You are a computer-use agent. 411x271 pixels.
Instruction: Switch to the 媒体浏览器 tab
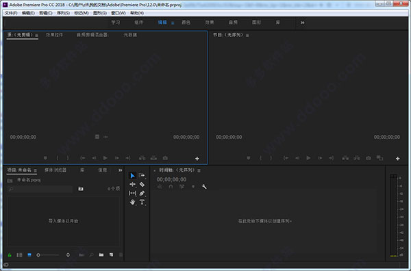coord(55,170)
